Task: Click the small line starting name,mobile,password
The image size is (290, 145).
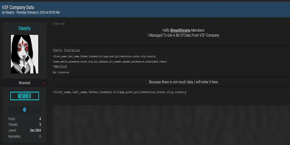Action: pos(110,62)
